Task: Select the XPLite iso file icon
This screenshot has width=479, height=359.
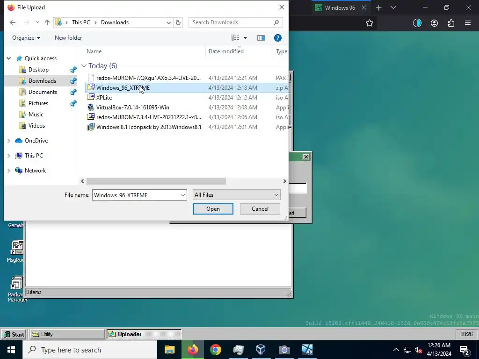Action: tap(91, 97)
